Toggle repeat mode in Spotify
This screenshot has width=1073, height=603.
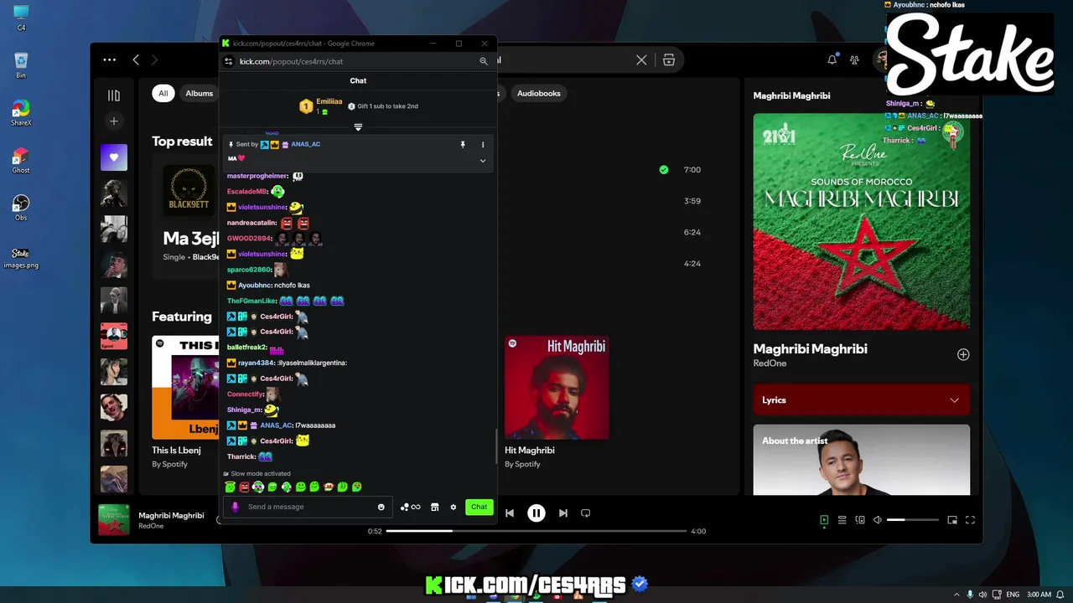[586, 513]
